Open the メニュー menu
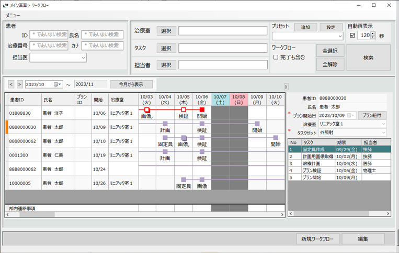The height and width of the screenshot is (253, 399). click(13, 16)
